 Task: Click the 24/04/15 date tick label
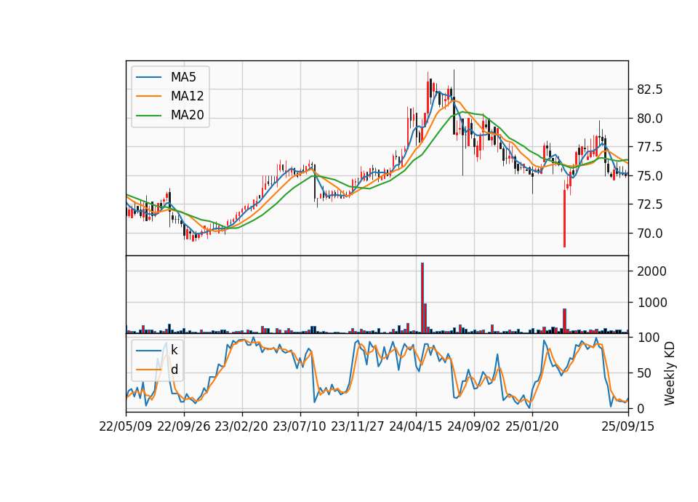click(x=416, y=427)
